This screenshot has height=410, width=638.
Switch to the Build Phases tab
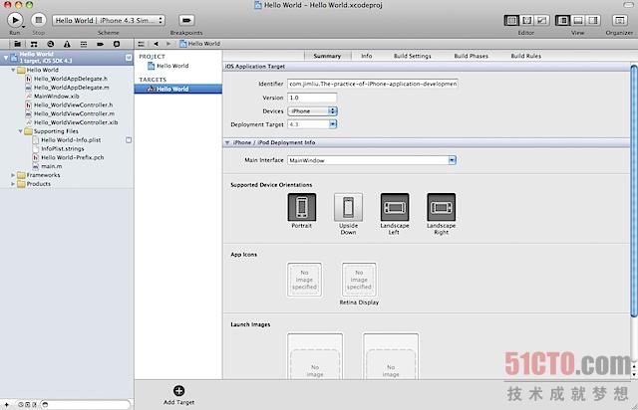[471, 56]
